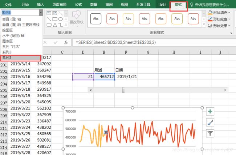Open Chart Elements plus button
The height and width of the screenshot is (155, 236).
pos(210,111)
